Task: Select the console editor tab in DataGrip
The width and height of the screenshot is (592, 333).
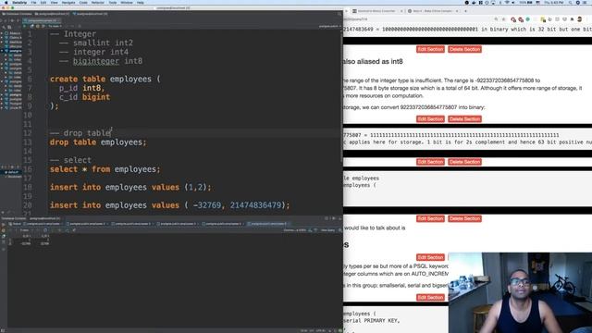Action: click(42, 20)
